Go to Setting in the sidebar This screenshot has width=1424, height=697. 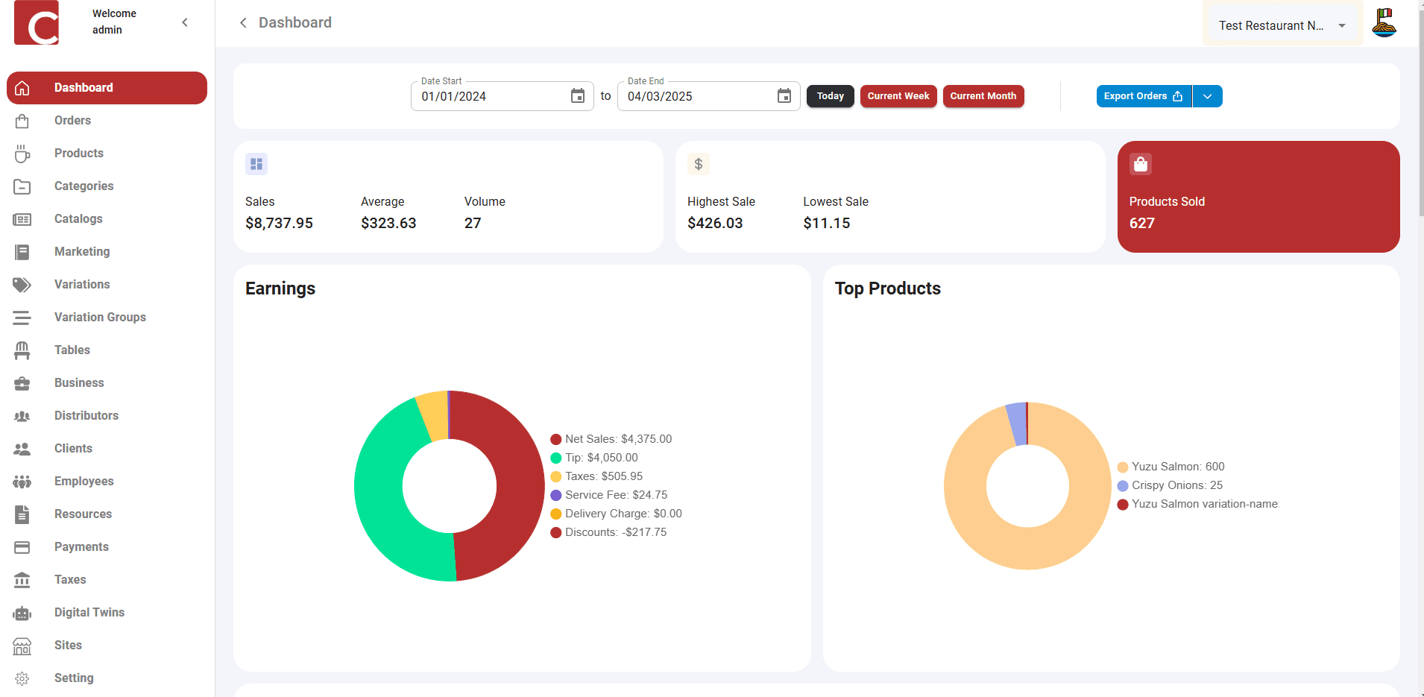73,677
